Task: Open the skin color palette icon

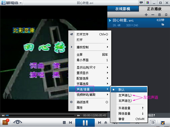Action: coord(147,3)
